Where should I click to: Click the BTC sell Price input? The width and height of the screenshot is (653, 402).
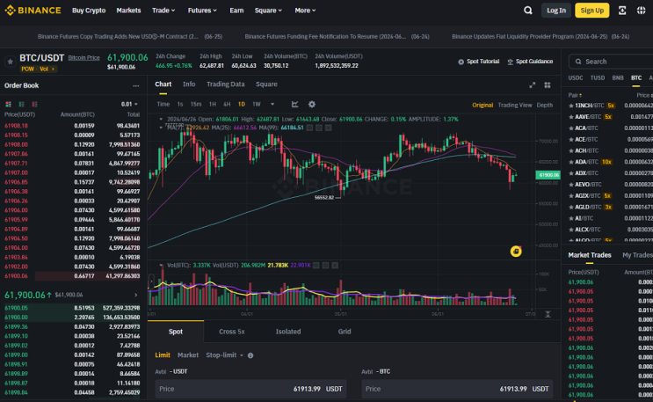pyautogui.click(x=457, y=389)
